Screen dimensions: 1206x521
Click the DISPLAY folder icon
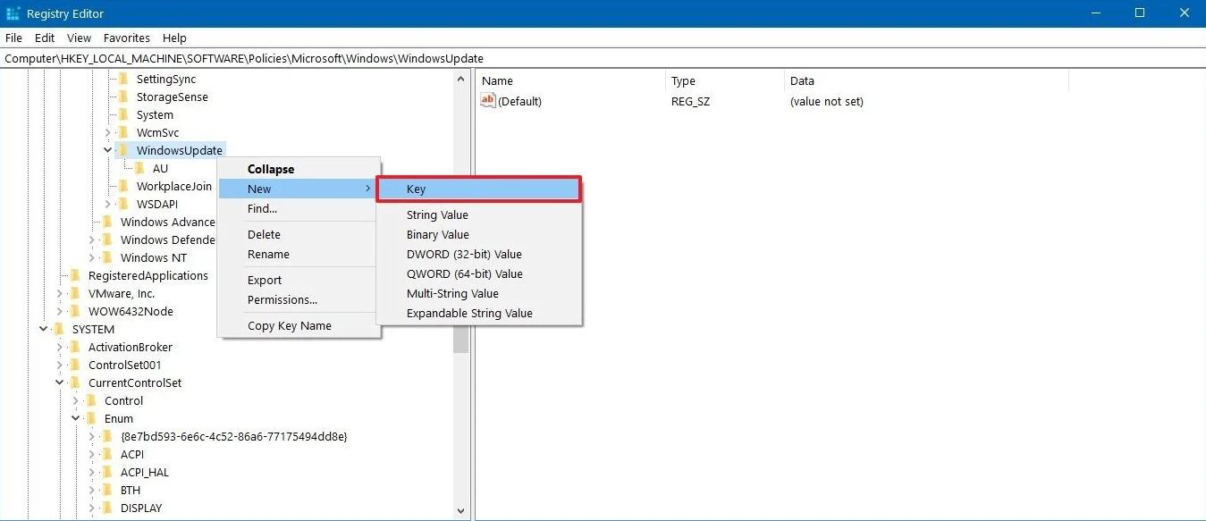pyautogui.click(x=105, y=508)
